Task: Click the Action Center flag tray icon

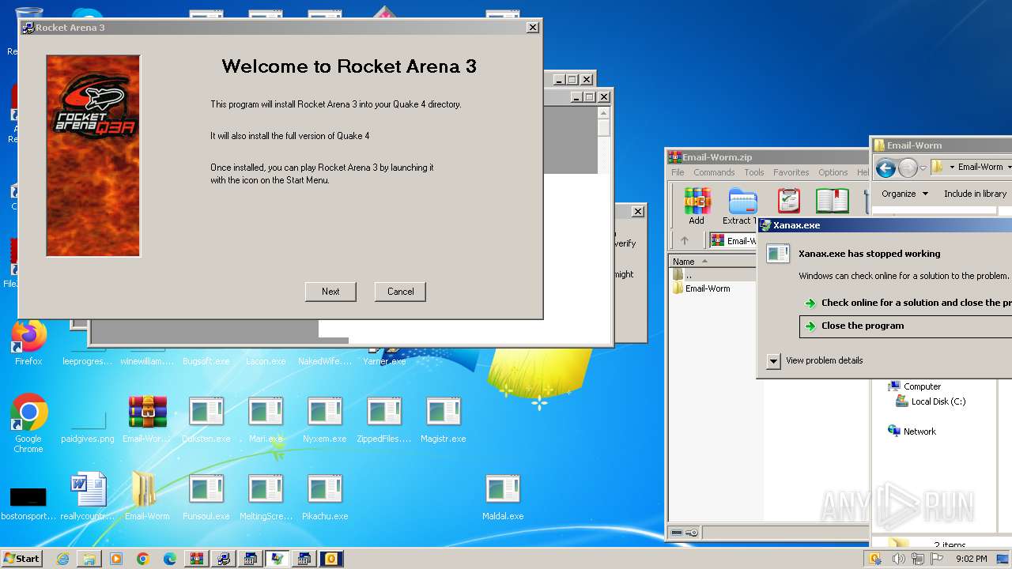Action: click(938, 559)
